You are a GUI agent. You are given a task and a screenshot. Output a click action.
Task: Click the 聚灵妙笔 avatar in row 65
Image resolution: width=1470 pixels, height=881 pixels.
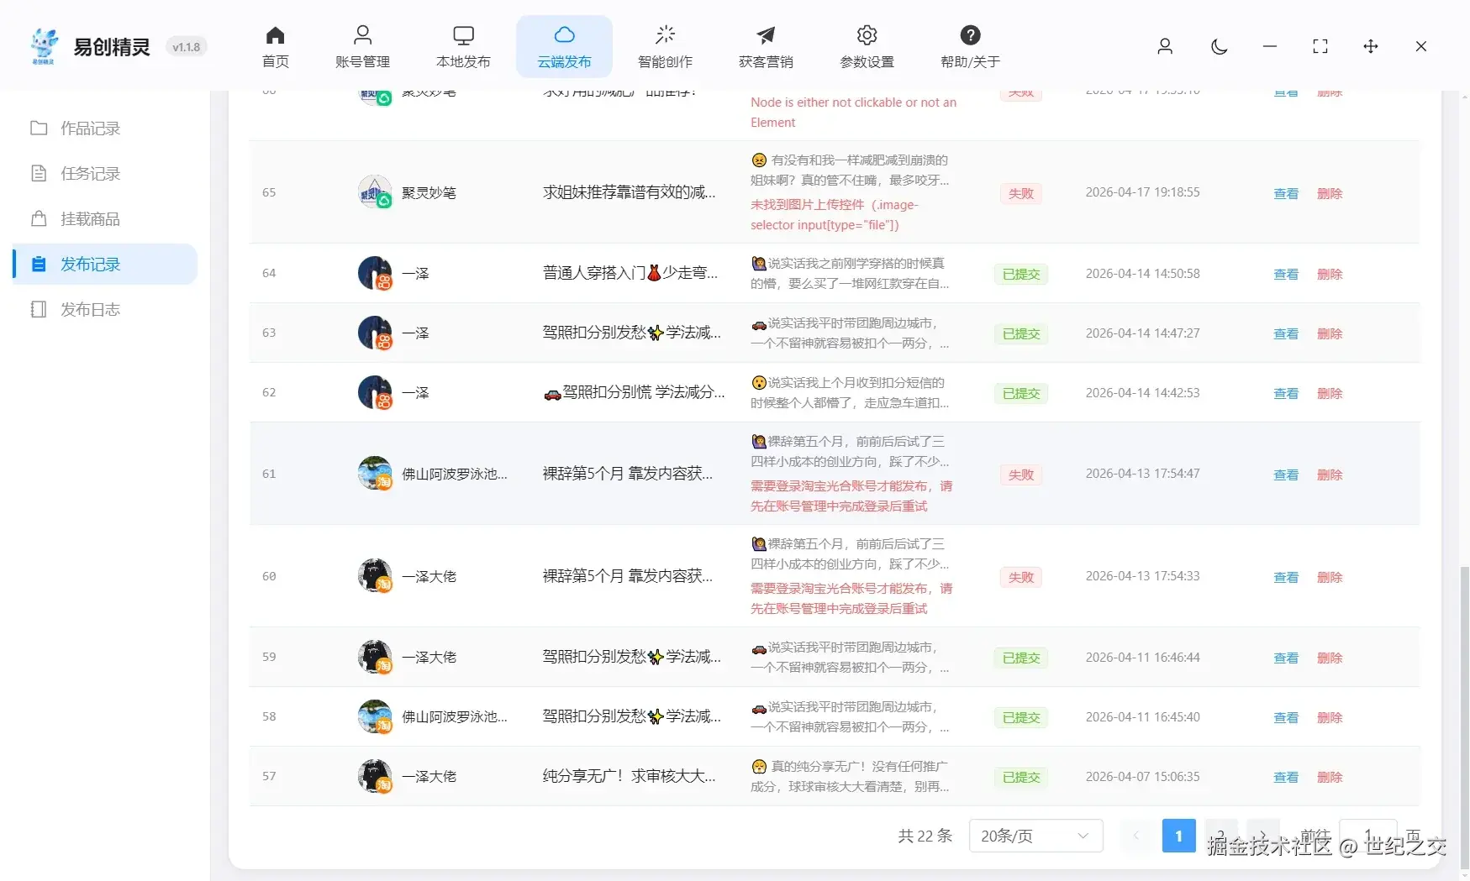(375, 191)
